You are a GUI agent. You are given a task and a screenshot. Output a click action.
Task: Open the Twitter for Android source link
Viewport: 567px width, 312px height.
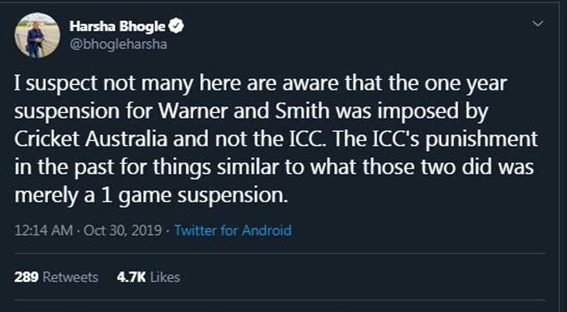tap(232, 230)
